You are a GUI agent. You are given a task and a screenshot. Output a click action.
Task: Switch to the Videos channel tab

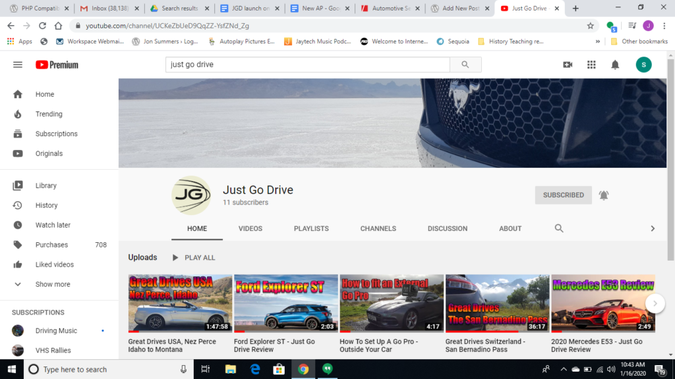(250, 228)
